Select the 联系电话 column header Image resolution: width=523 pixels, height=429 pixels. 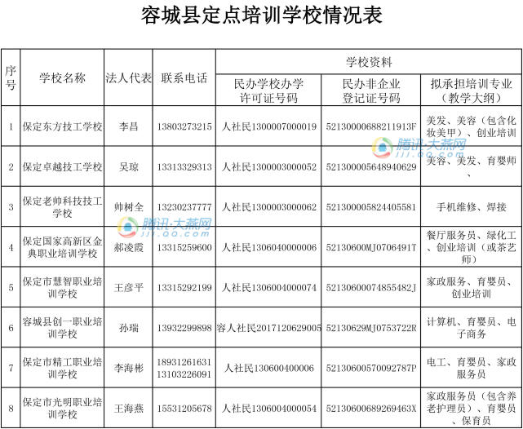point(184,78)
